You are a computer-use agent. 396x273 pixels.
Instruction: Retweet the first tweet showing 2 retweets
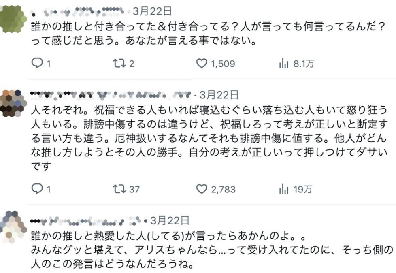pyautogui.click(x=119, y=64)
